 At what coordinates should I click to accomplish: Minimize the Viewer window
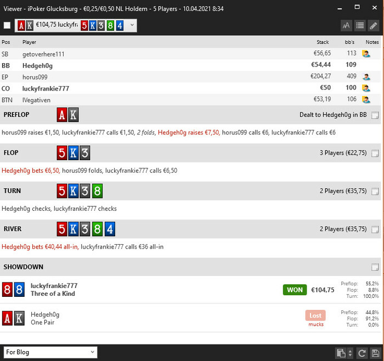340,8
